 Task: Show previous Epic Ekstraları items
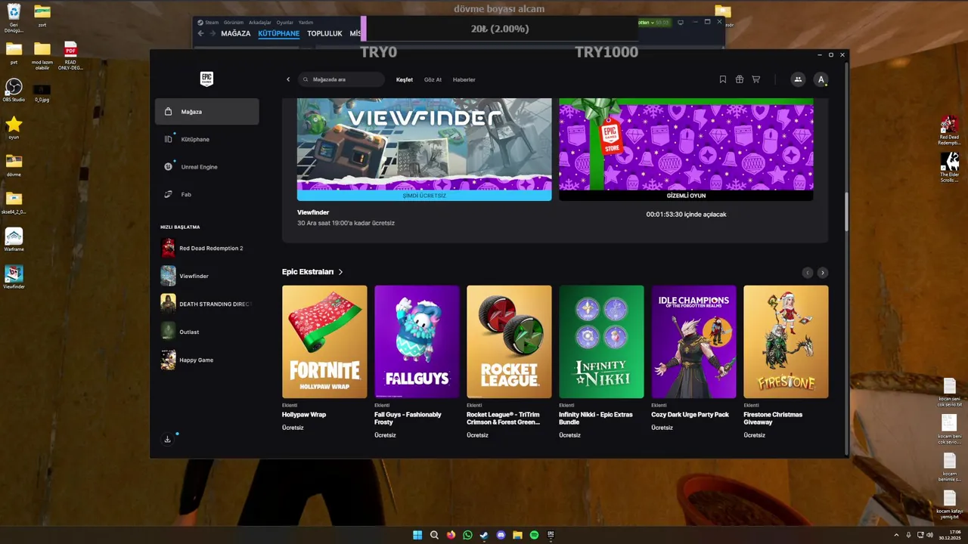pos(807,273)
